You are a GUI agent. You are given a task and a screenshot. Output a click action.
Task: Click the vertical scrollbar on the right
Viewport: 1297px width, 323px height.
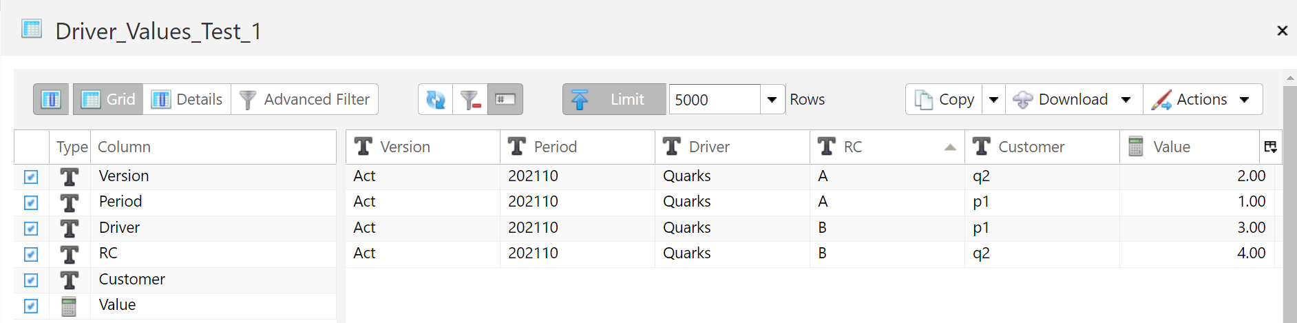1289,200
